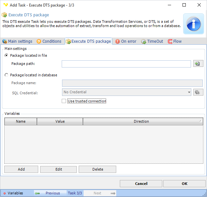This screenshot has height=197, width=207.
Task: Open SQL credential manager gear icon
Action: tap(198, 92)
